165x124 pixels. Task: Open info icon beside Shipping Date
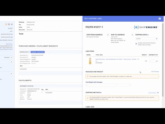[x=148, y=35]
